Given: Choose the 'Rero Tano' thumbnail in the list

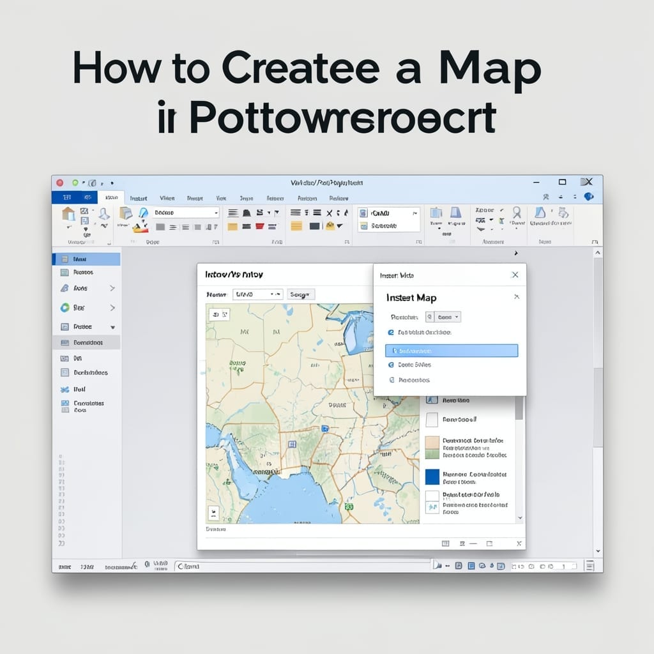Looking at the screenshot, I should [432, 400].
